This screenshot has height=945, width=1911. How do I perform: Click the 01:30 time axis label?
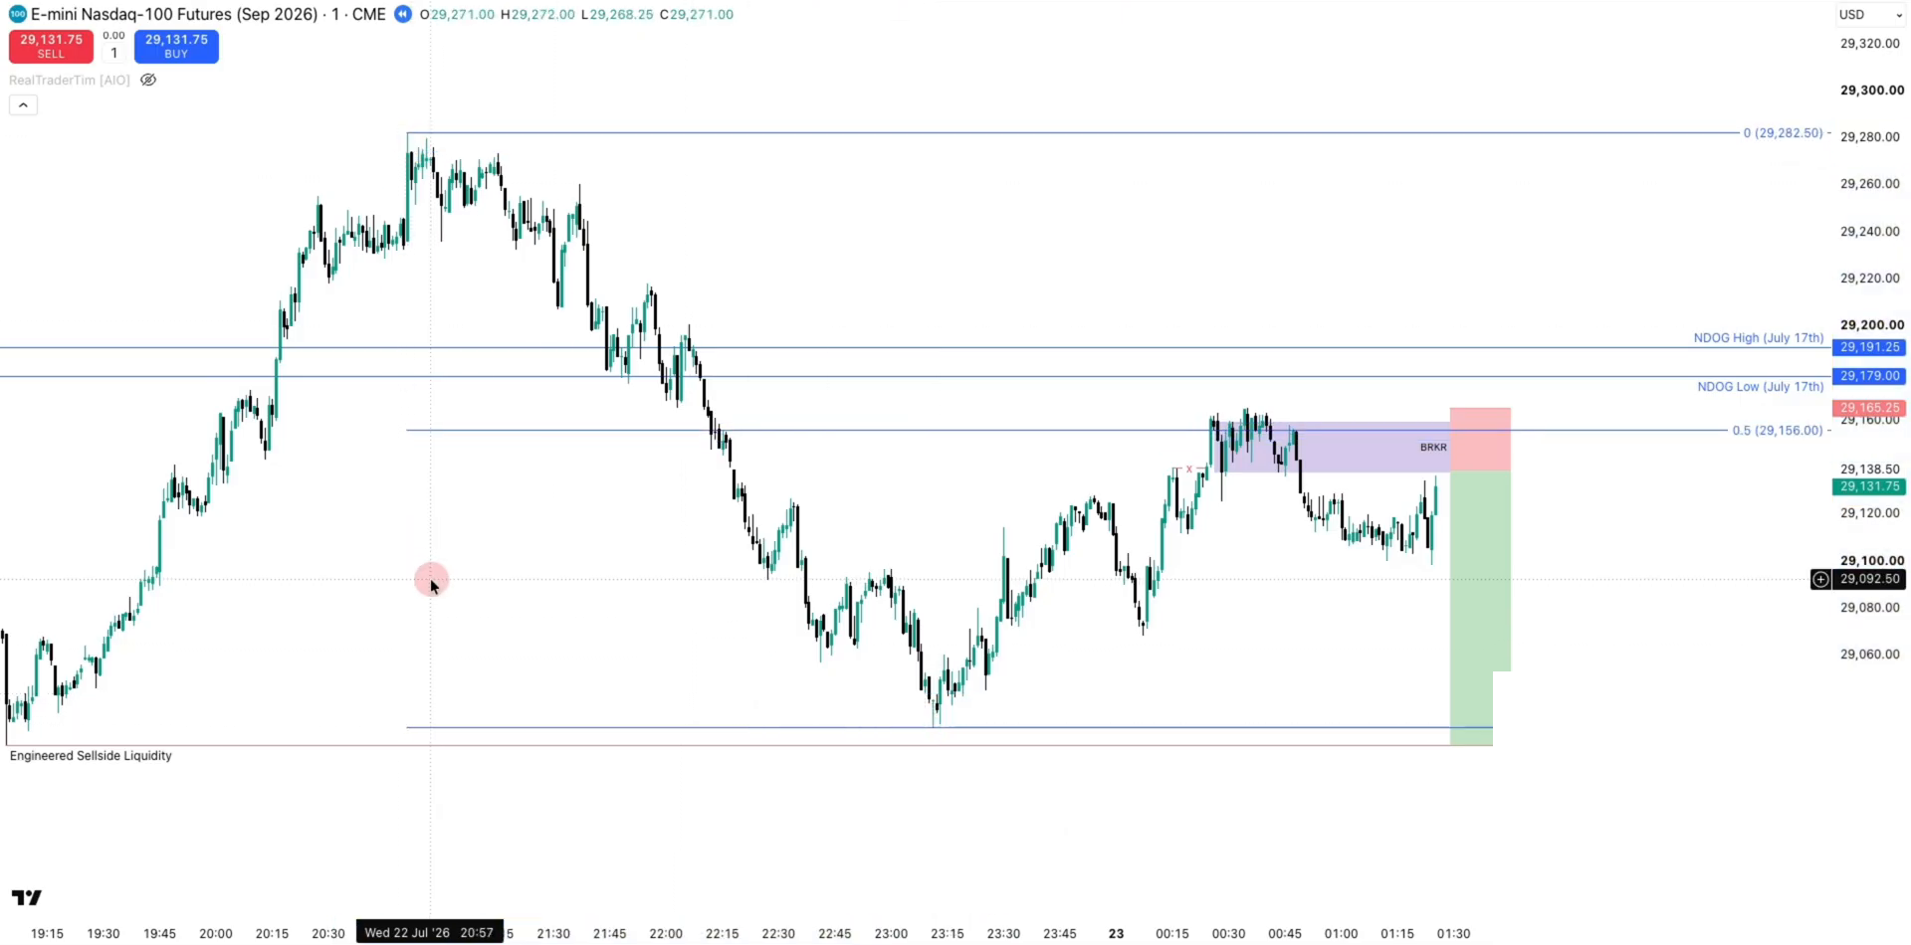tap(1453, 933)
